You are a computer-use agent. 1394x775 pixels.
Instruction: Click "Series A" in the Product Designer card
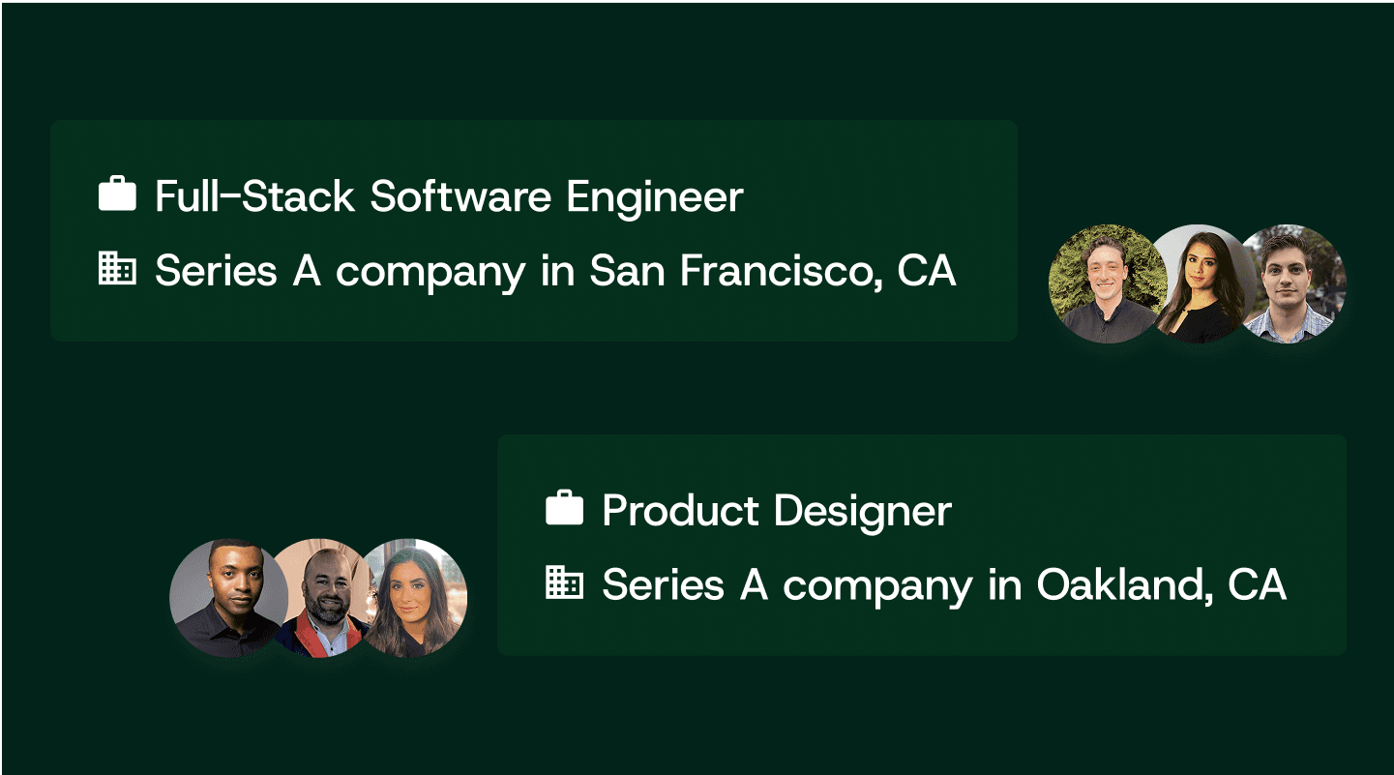pyautogui.click(x=685, y=584)
